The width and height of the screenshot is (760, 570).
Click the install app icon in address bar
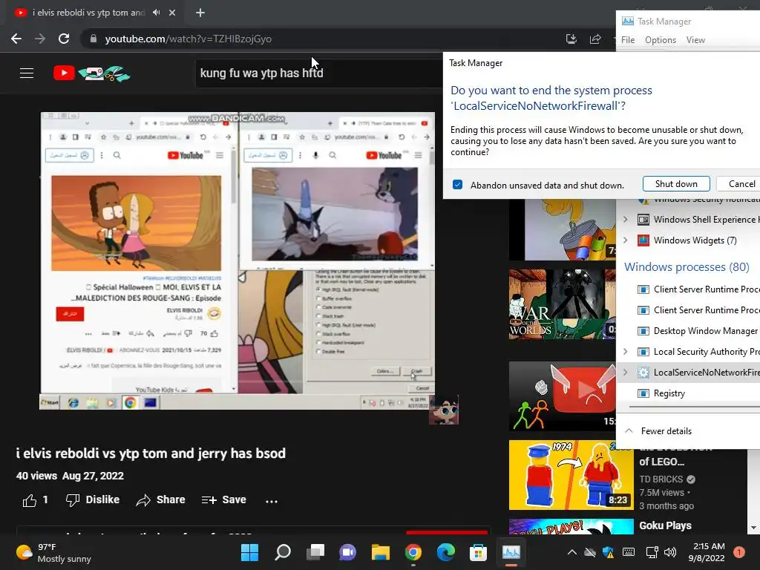[x=571, y=39]
